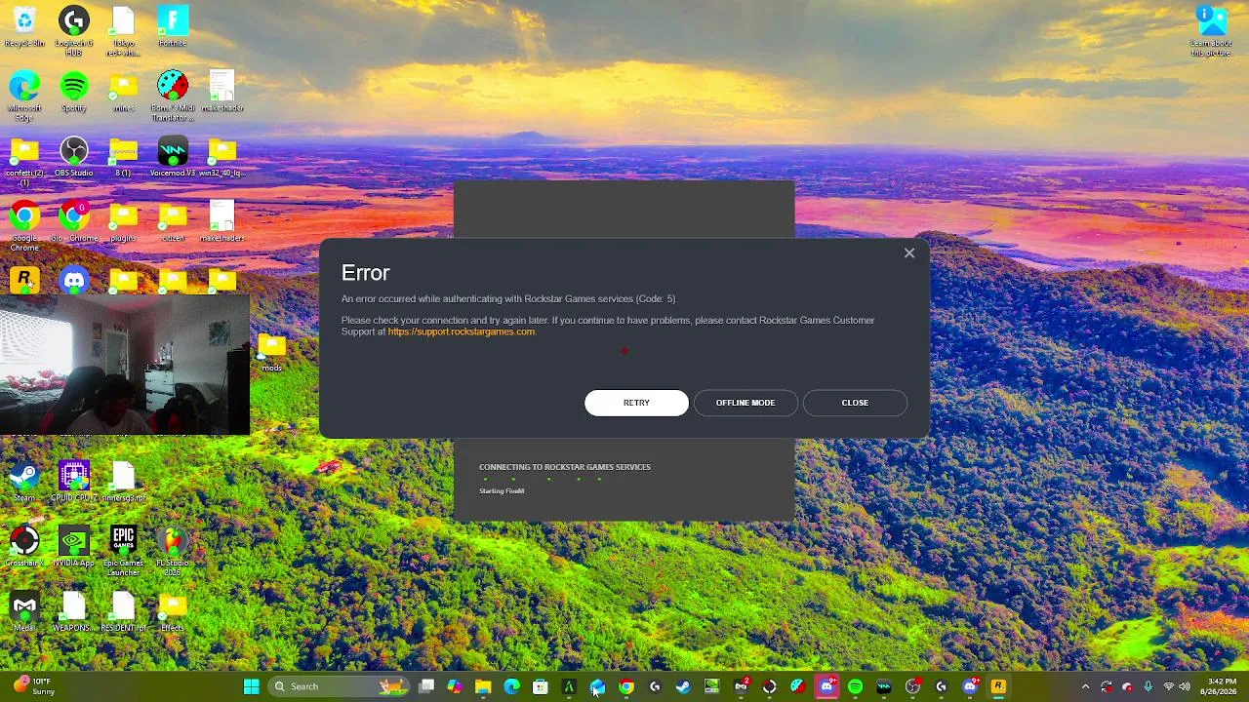The image size is (1249, 702).
Task: Click RETRY in the Error dialog
Action: (636, 403)
